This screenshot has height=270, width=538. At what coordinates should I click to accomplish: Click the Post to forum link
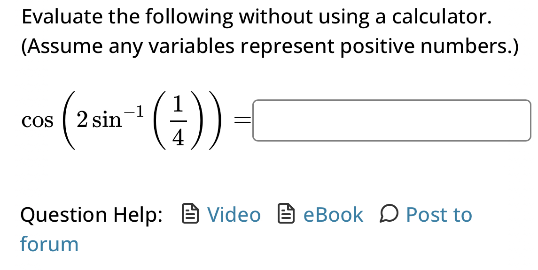pyautogui.click(x=439, y=215)
